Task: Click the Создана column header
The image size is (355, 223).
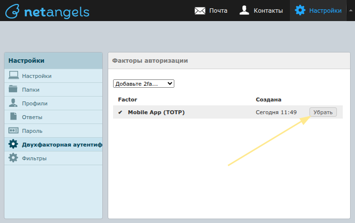Action: tap(268, 99)
